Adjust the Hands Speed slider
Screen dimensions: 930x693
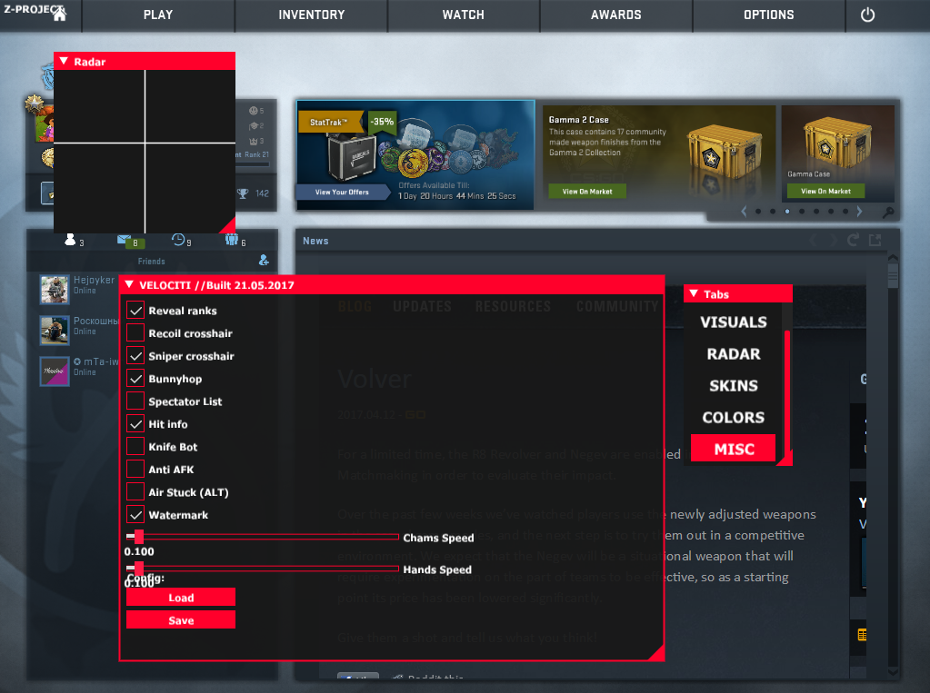262,569
